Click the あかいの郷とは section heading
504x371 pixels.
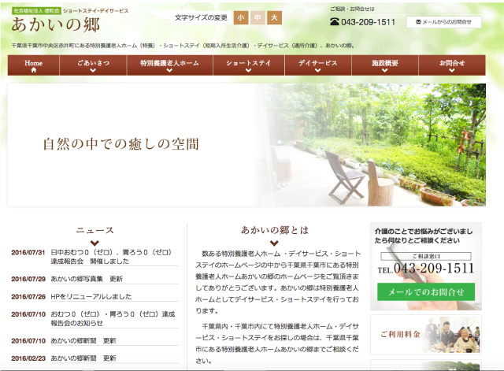[275, 230]
